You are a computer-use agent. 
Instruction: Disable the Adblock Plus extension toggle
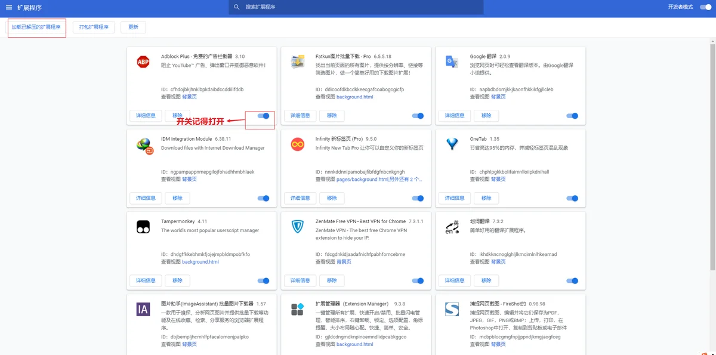264,116
